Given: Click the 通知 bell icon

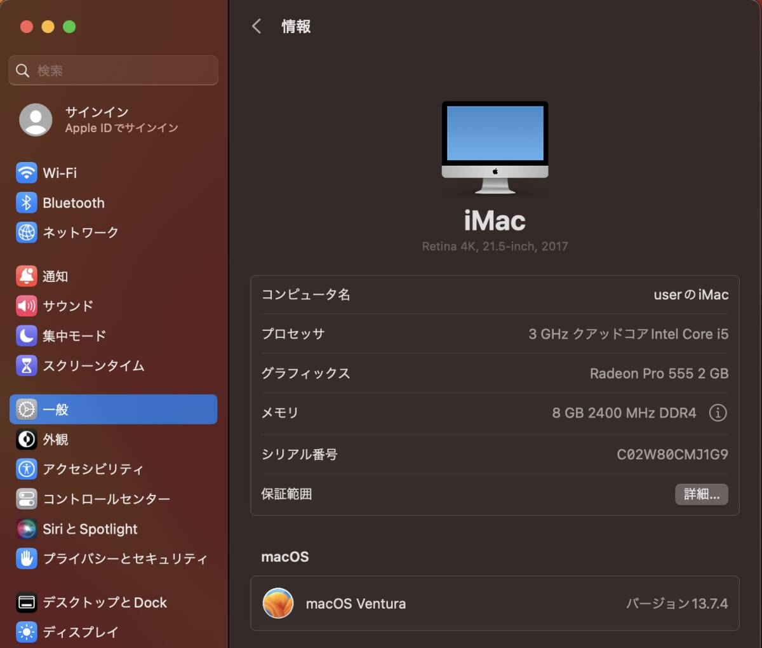Looking at the screenshot, I should [x=27, y=276].
